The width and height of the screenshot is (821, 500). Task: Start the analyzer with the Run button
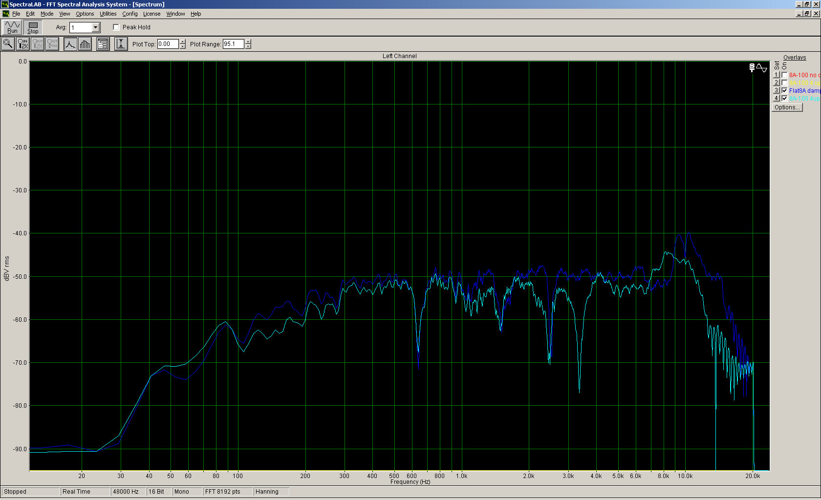[x=12, y=27]
